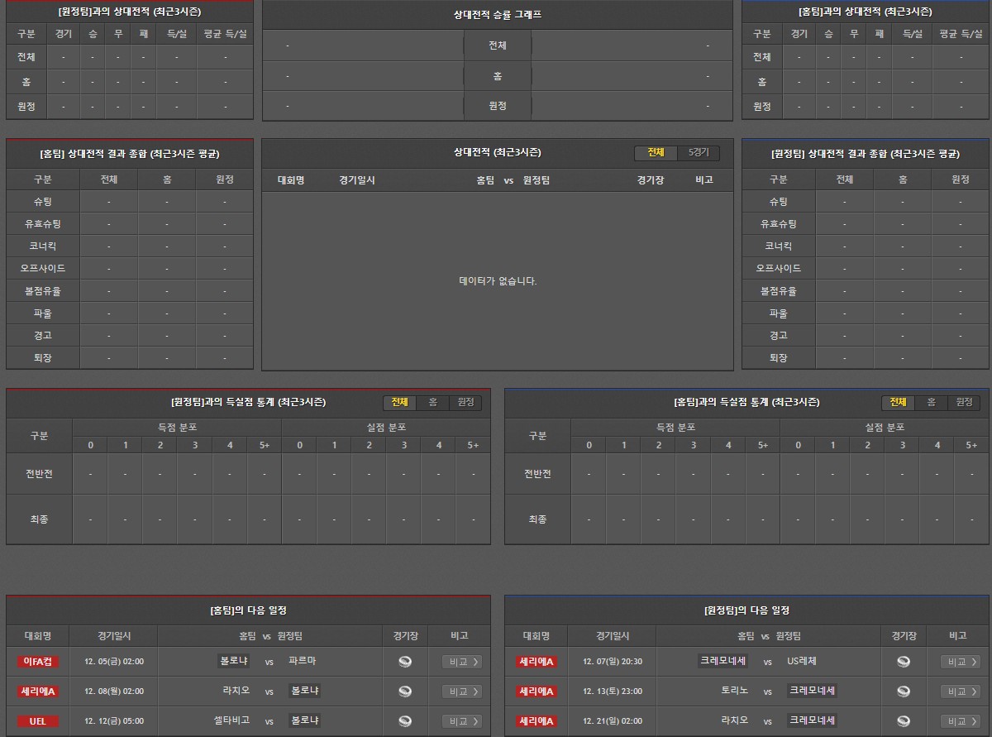Select 전체 in the 상대전적 panel header

pos(656,153)
